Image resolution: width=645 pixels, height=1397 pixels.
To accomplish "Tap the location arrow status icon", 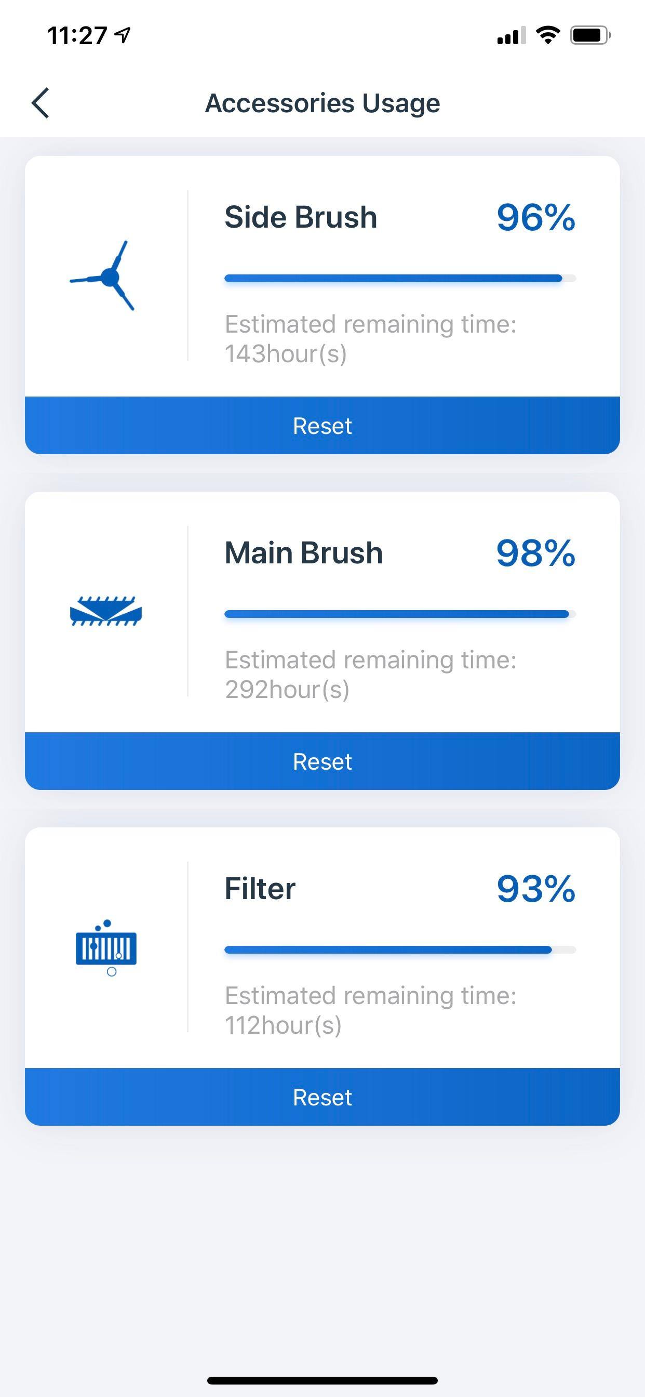I will pos(123,35).
